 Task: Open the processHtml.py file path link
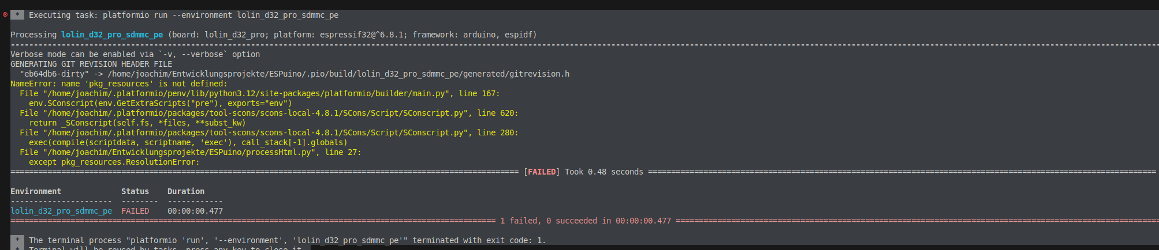[x=181, y=152]
